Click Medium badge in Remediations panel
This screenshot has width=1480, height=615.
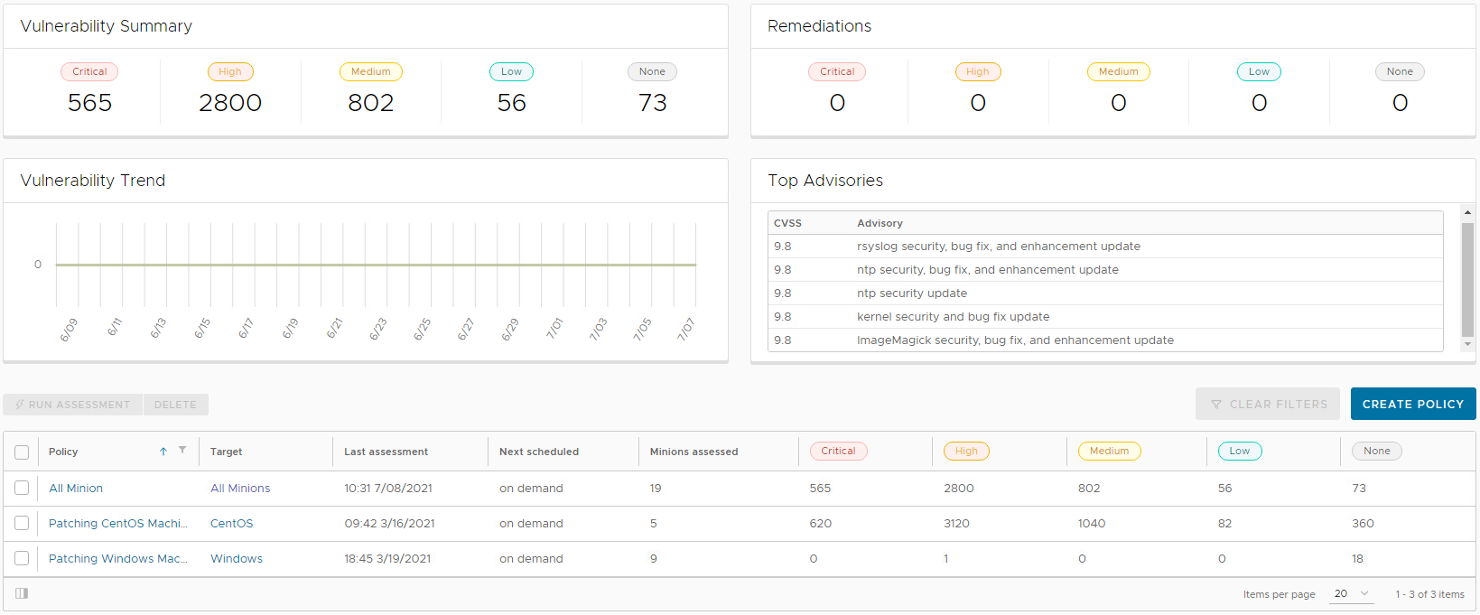pos(1119,71)
